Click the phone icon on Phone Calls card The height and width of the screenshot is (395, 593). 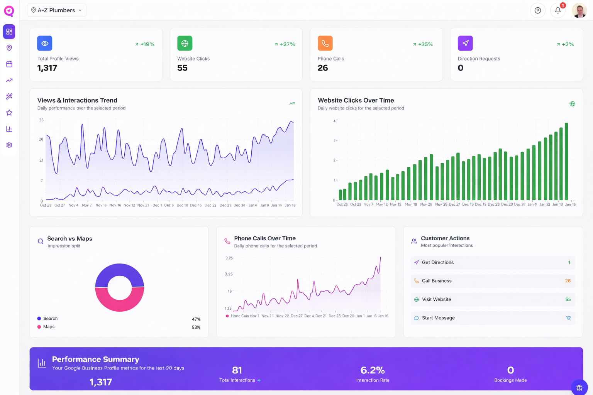coord(325,43)
